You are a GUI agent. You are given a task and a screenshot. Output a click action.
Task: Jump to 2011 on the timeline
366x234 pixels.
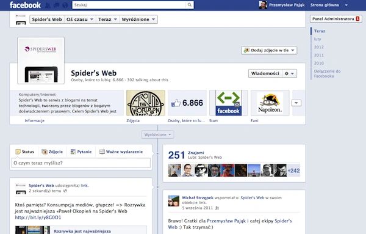coord(318,55)
